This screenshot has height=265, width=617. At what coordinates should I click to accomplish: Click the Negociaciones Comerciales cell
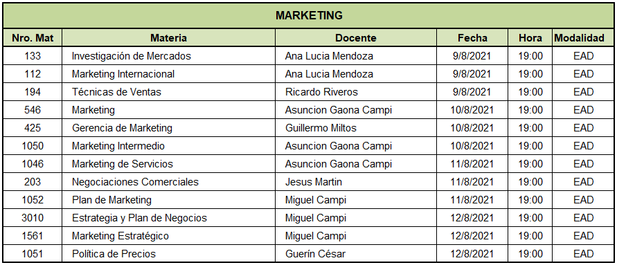click(x=168, y=182)
